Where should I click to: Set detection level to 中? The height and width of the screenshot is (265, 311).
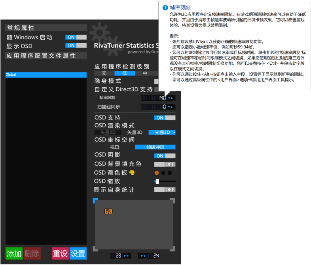pos(145,73)
